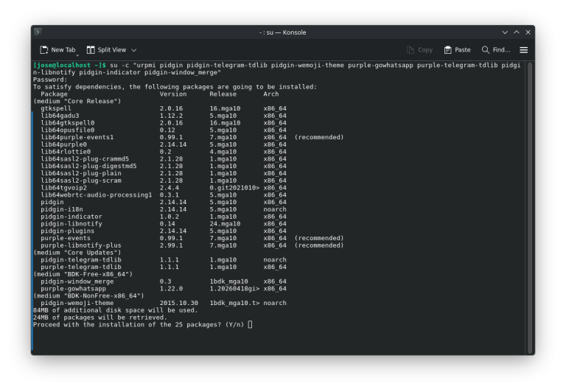Click the 'pidgin-plugins' package name

coord(68,231)
